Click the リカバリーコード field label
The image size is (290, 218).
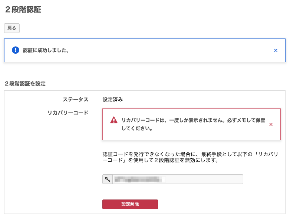pyautogui.click(x=68, y=113)
